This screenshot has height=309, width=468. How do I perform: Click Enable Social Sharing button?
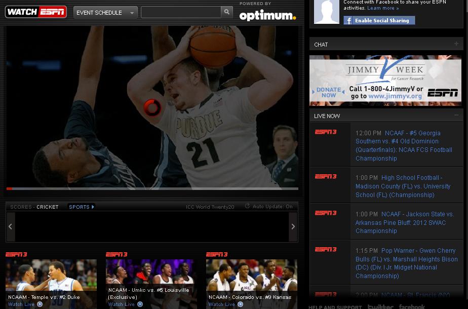[379, 20]
